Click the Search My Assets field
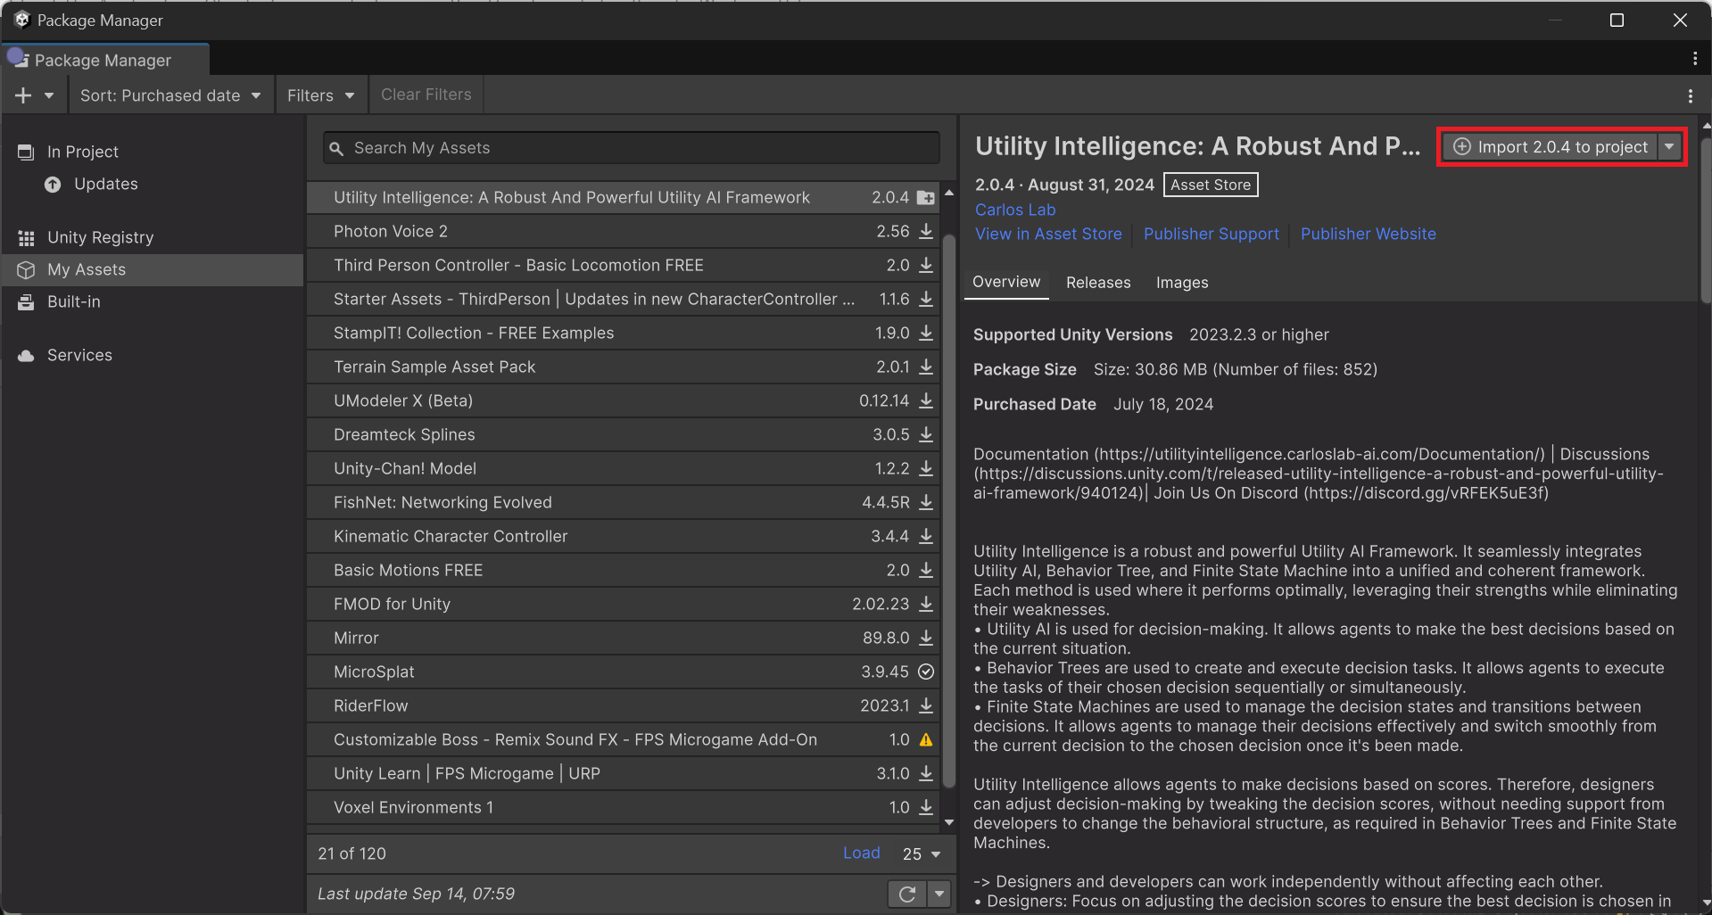Screen dimensions: 1712x915 632,148
